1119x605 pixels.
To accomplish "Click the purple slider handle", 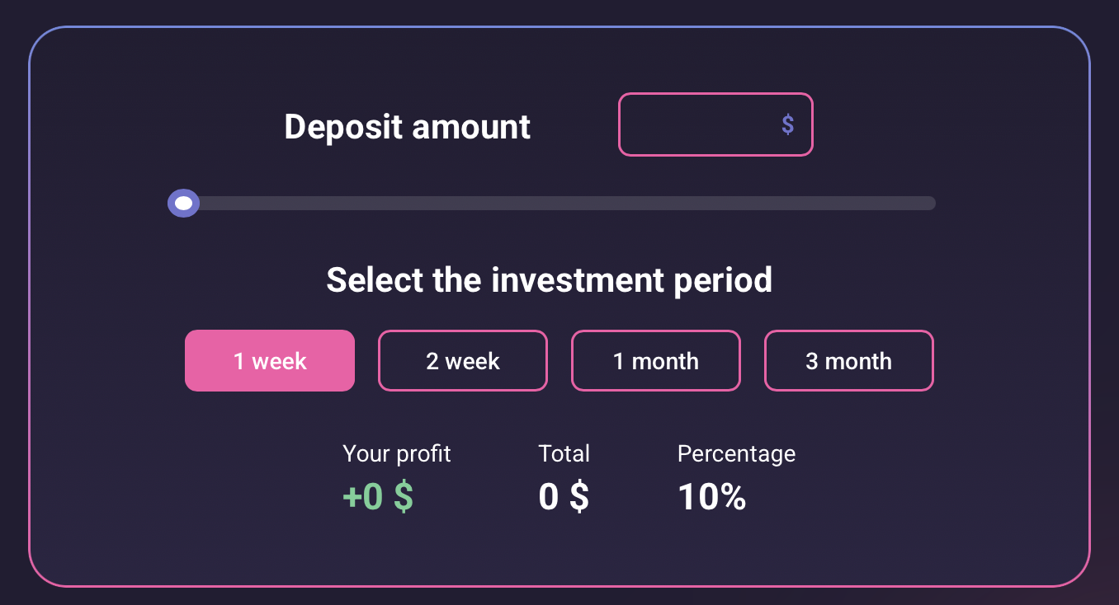I will 183,203.
